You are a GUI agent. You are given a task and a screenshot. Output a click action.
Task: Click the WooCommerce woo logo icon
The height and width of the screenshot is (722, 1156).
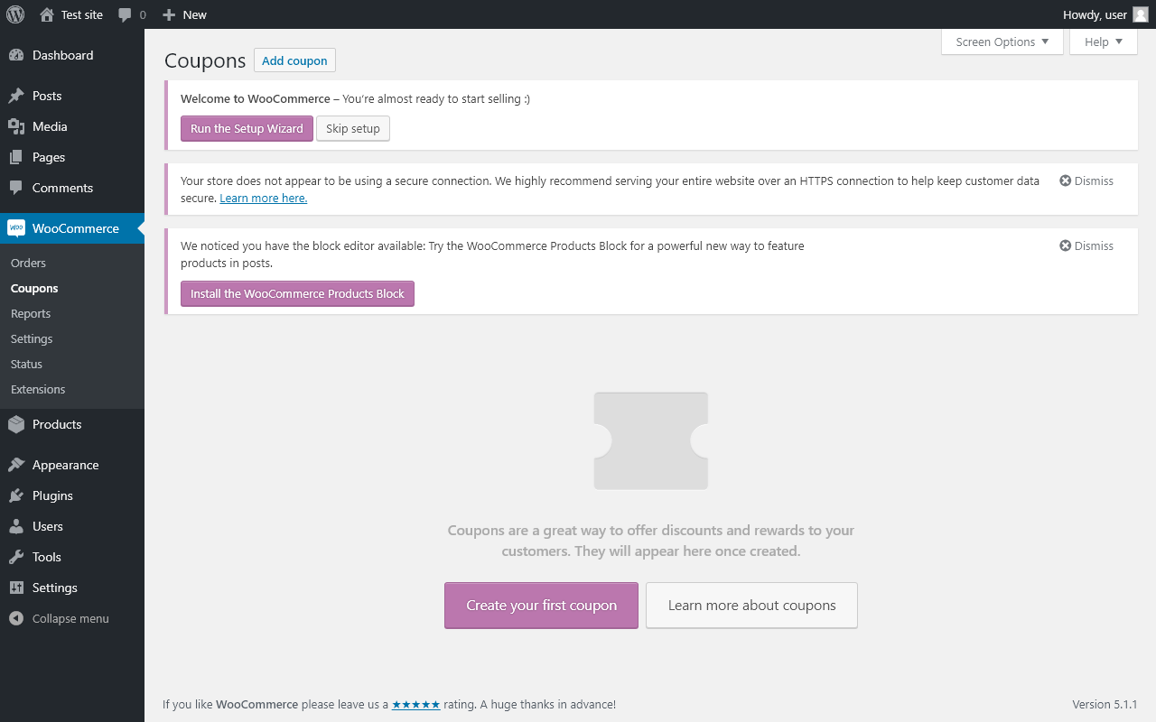(16, 228)
